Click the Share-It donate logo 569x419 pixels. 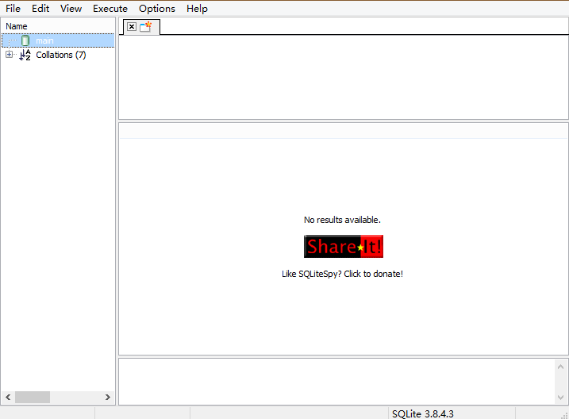[x=343, y=247]
